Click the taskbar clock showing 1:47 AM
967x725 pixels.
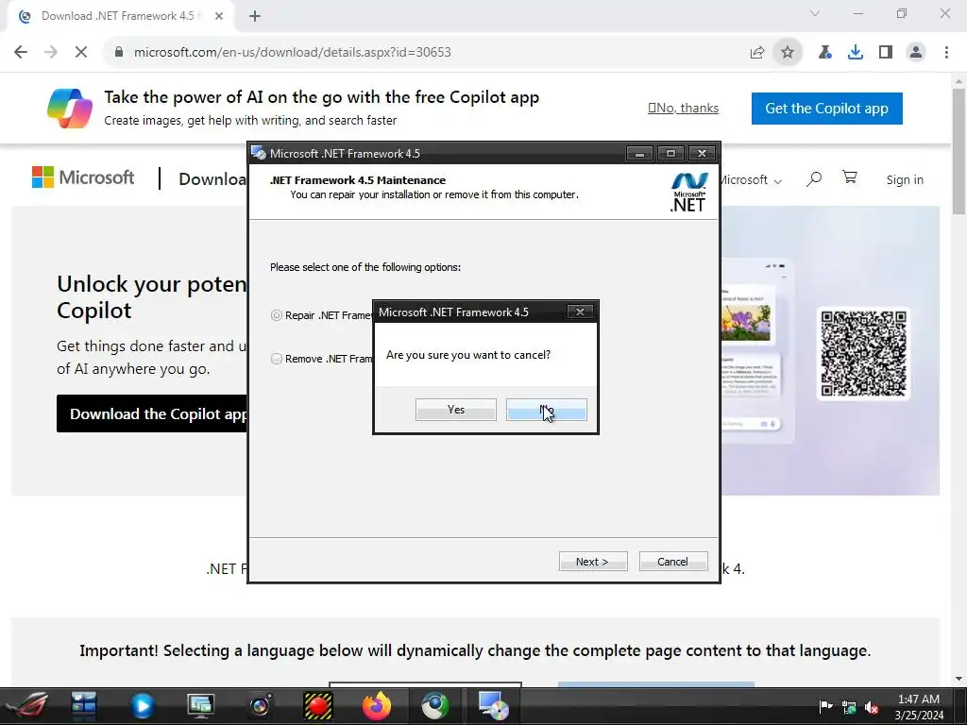coord(919,706)
